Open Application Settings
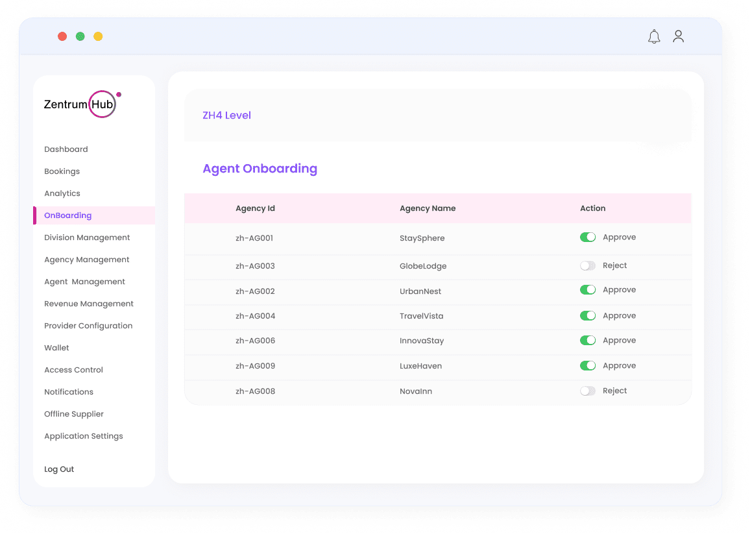This screenshot has width=750, height=534. [84, 436]
